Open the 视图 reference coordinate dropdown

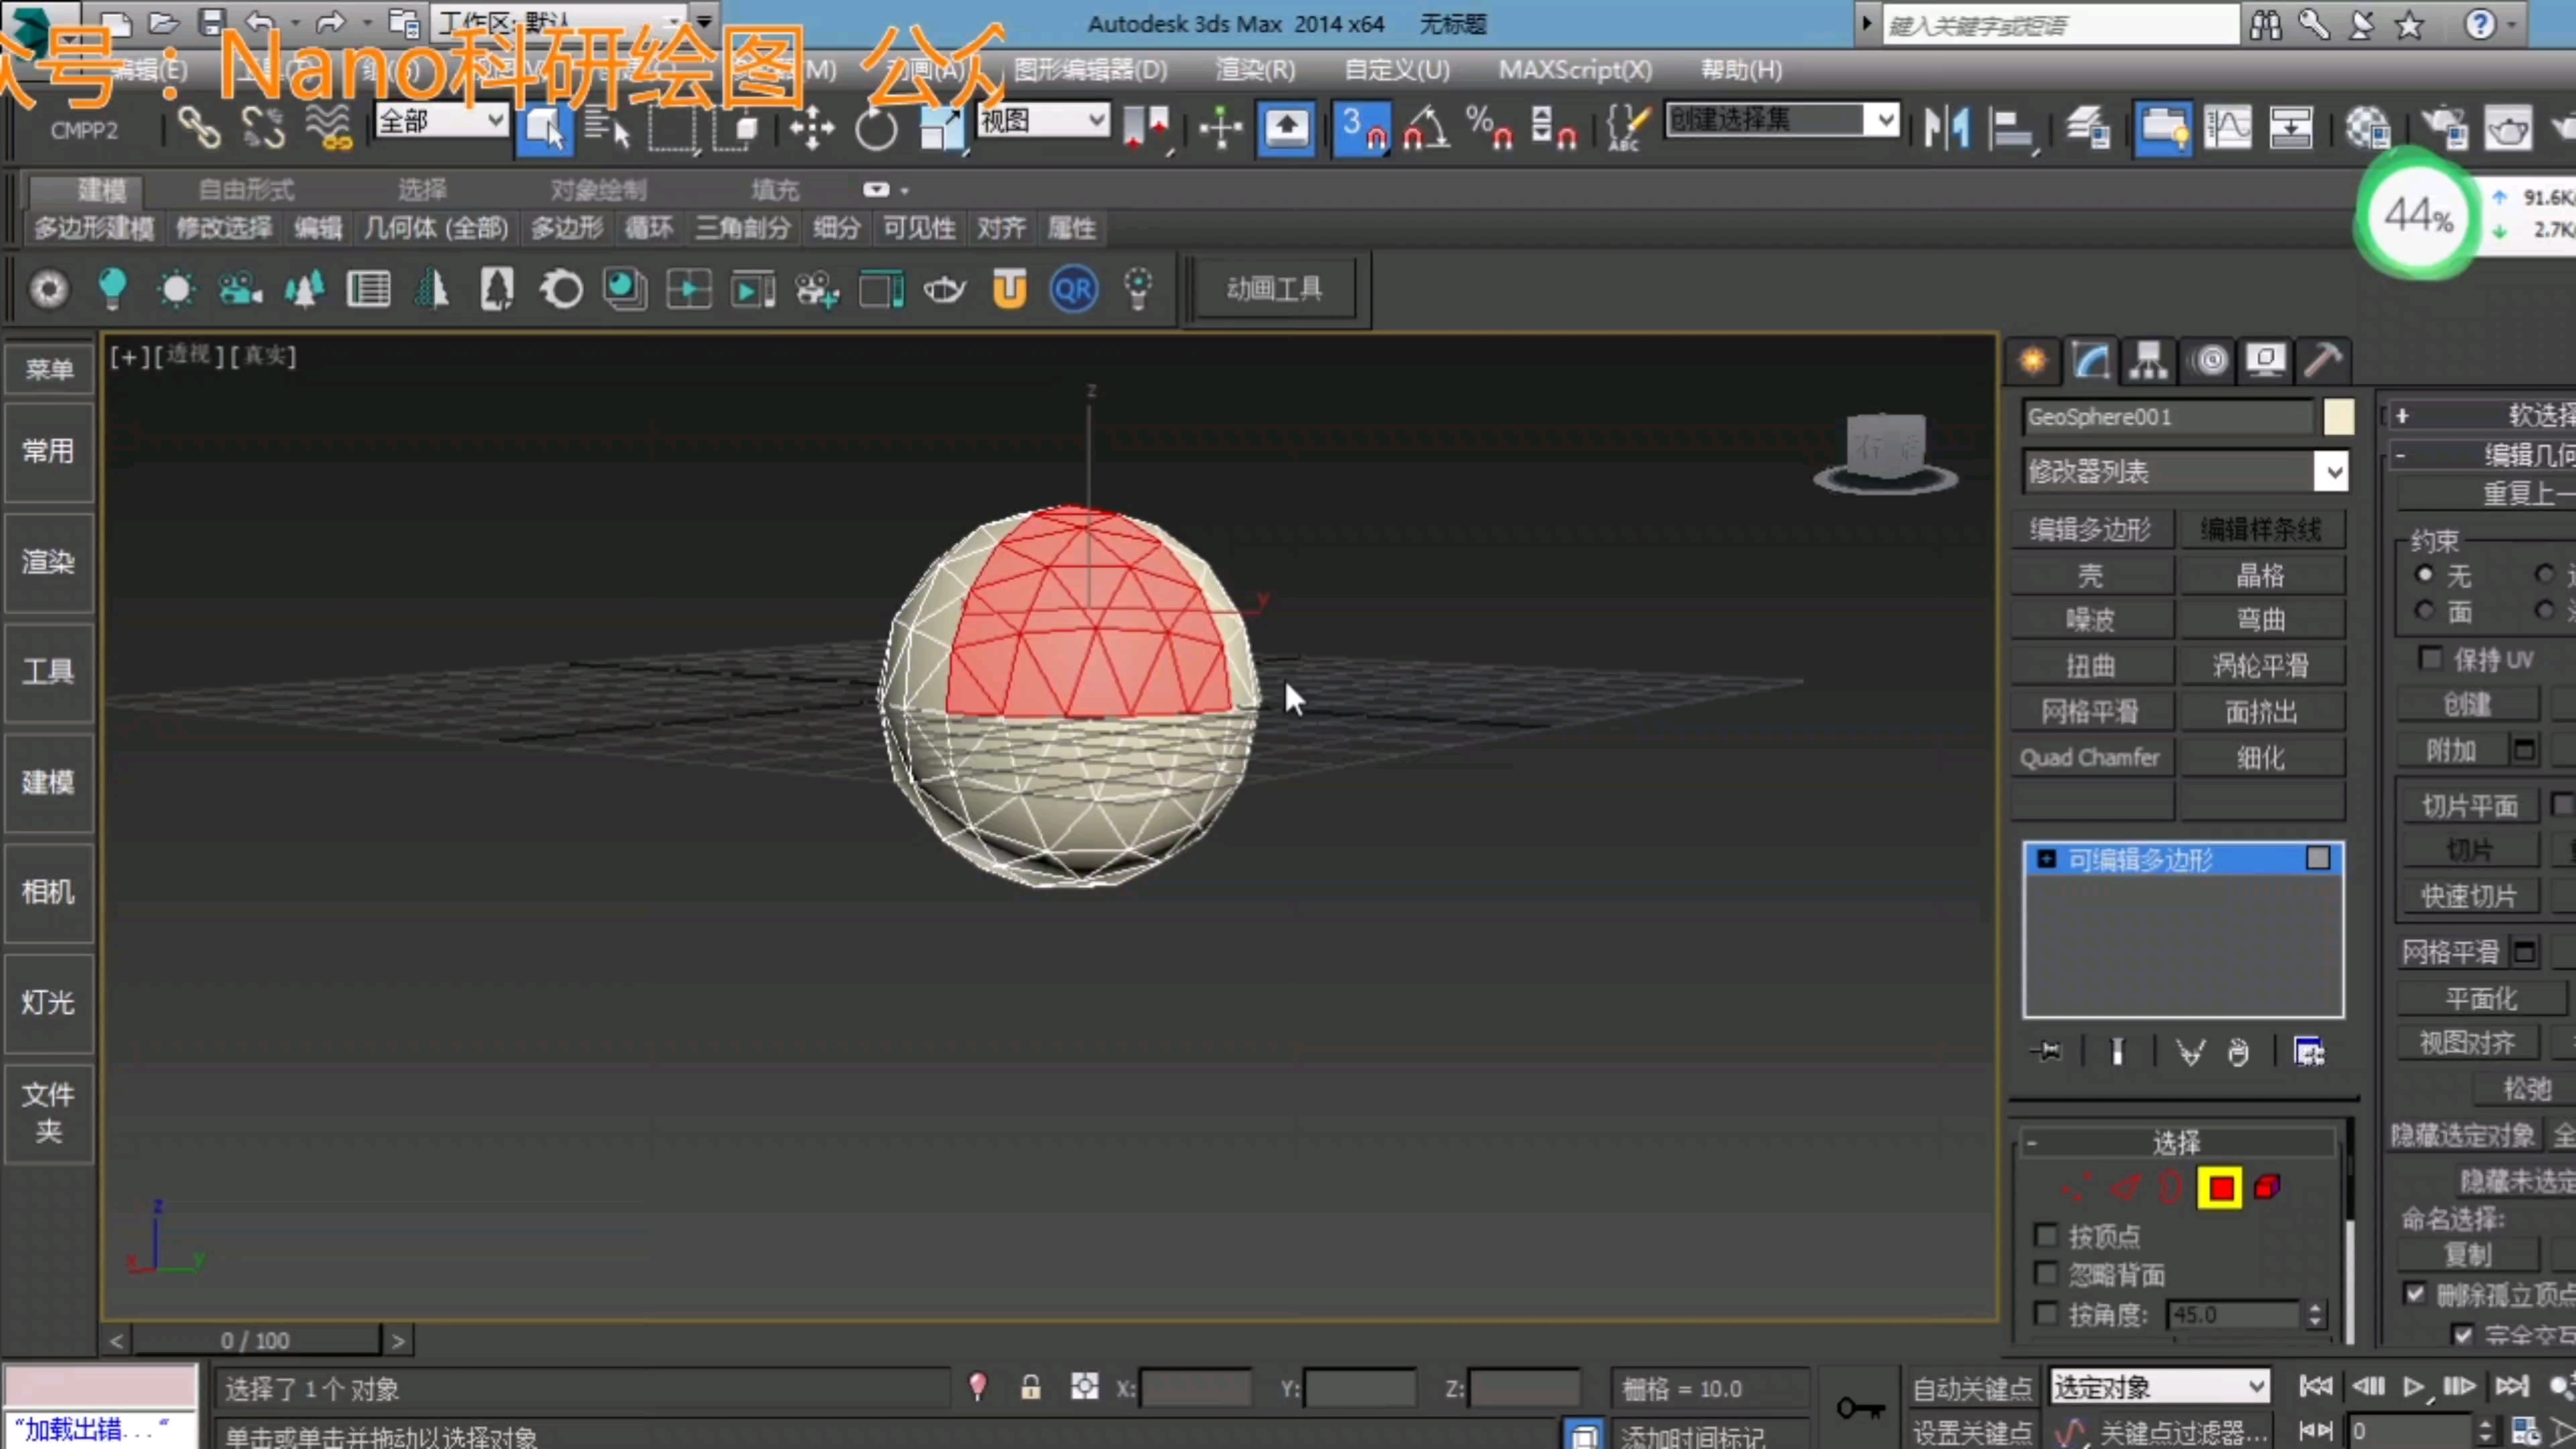(x=1043, y=121)
